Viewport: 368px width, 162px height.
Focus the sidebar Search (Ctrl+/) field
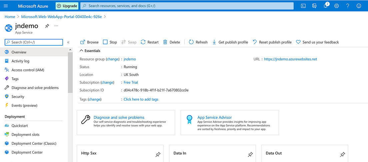click(x=34, y=42)
